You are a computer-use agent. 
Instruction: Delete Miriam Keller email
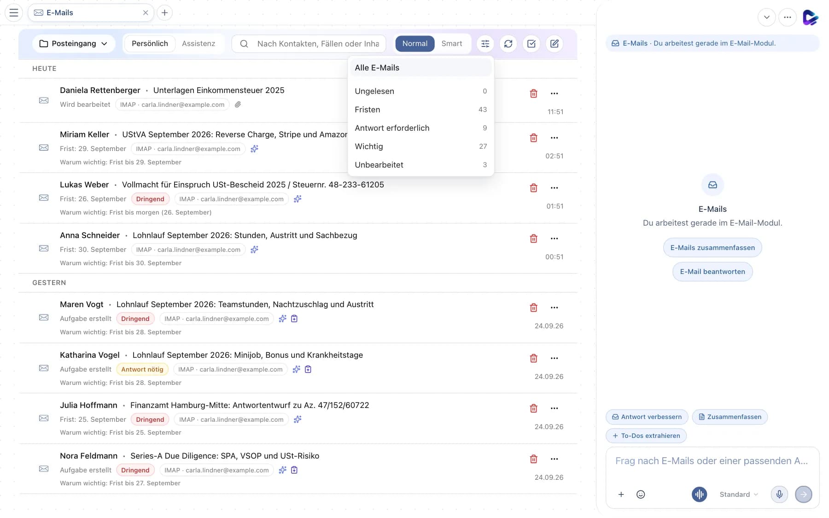click(x=534, y=138)
